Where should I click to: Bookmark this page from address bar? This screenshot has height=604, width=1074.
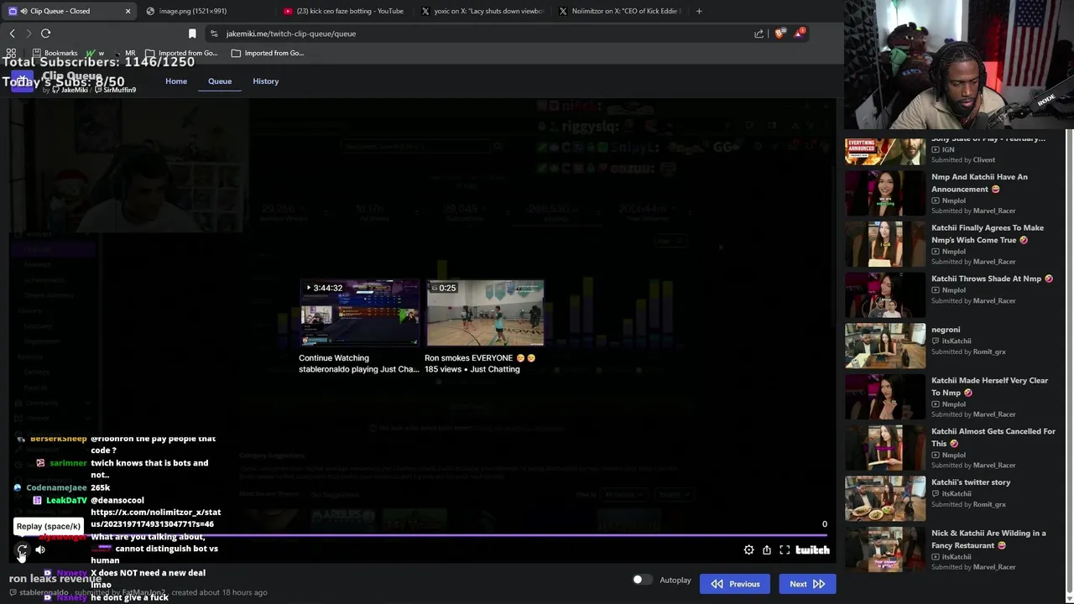coord(192,34)
